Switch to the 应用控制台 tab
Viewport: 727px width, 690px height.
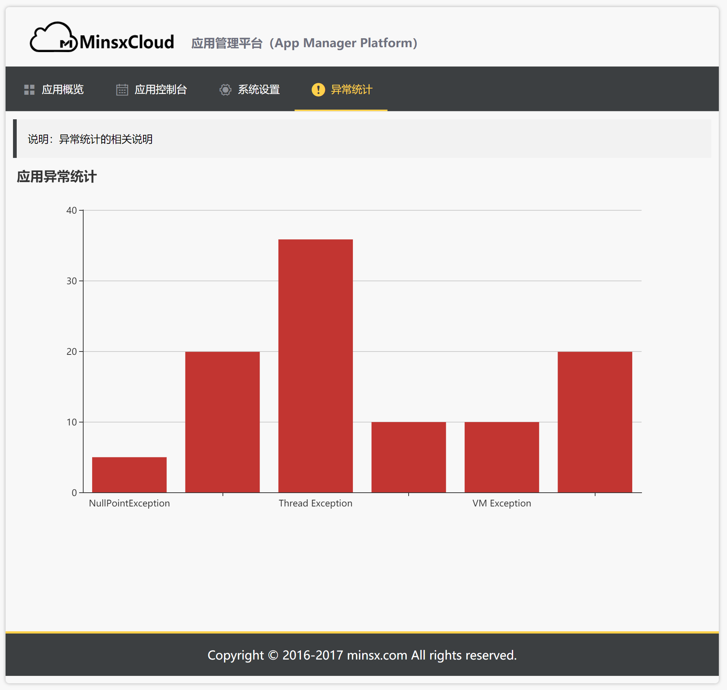pos(160,90)
